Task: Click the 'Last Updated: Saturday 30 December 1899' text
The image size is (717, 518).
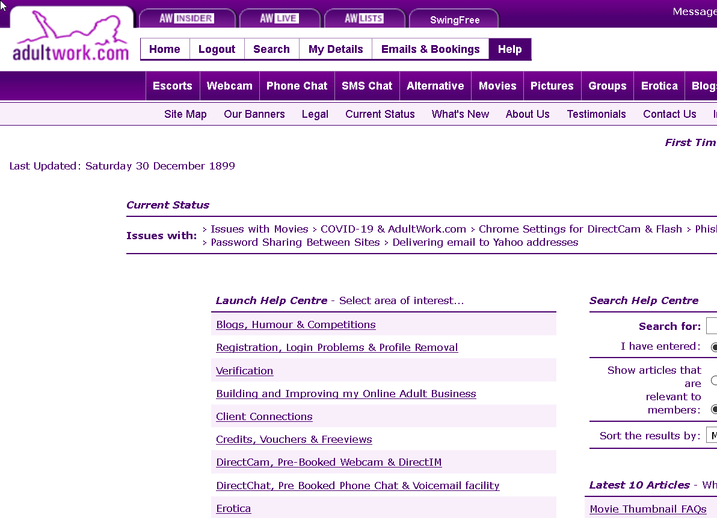Action: coord(122,166)
